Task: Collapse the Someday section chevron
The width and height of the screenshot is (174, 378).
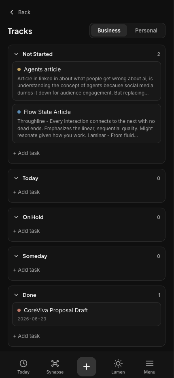Action: [x=16, y=256]
